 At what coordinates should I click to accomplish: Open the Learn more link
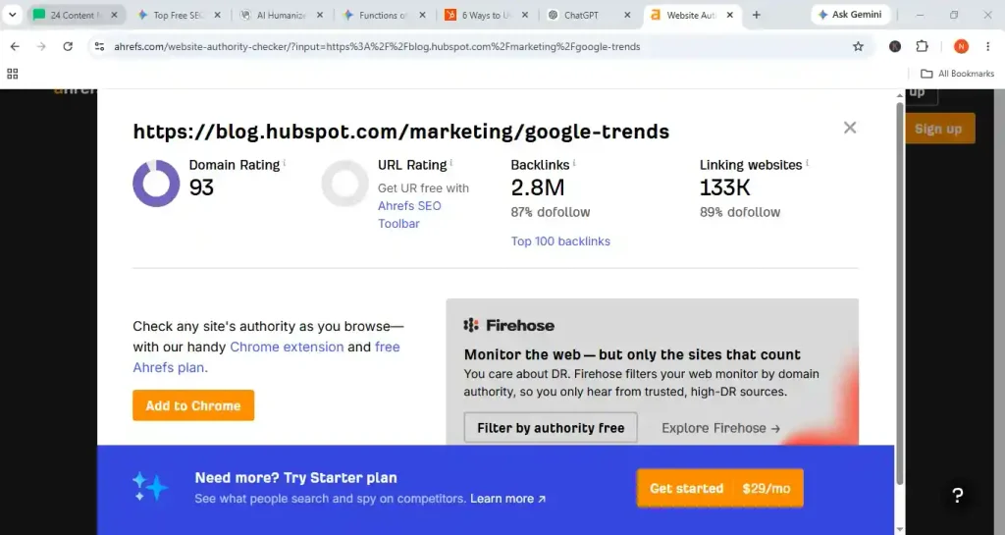tap(507, 499)
